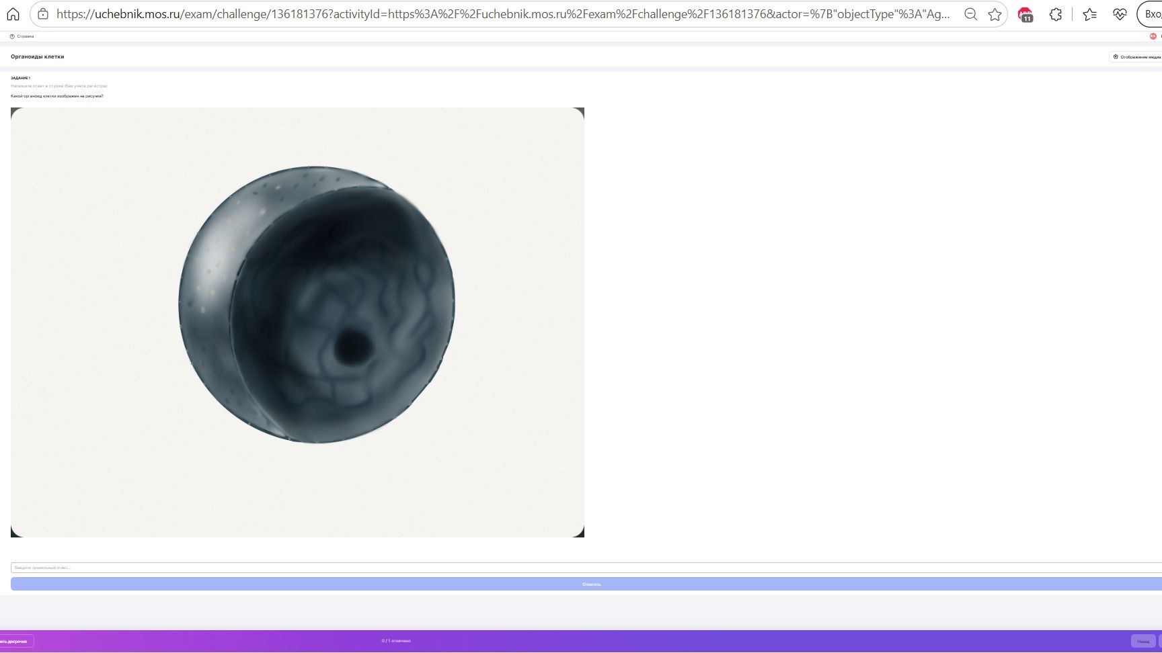Open browser health heartbeat icon

[1120, 14]
